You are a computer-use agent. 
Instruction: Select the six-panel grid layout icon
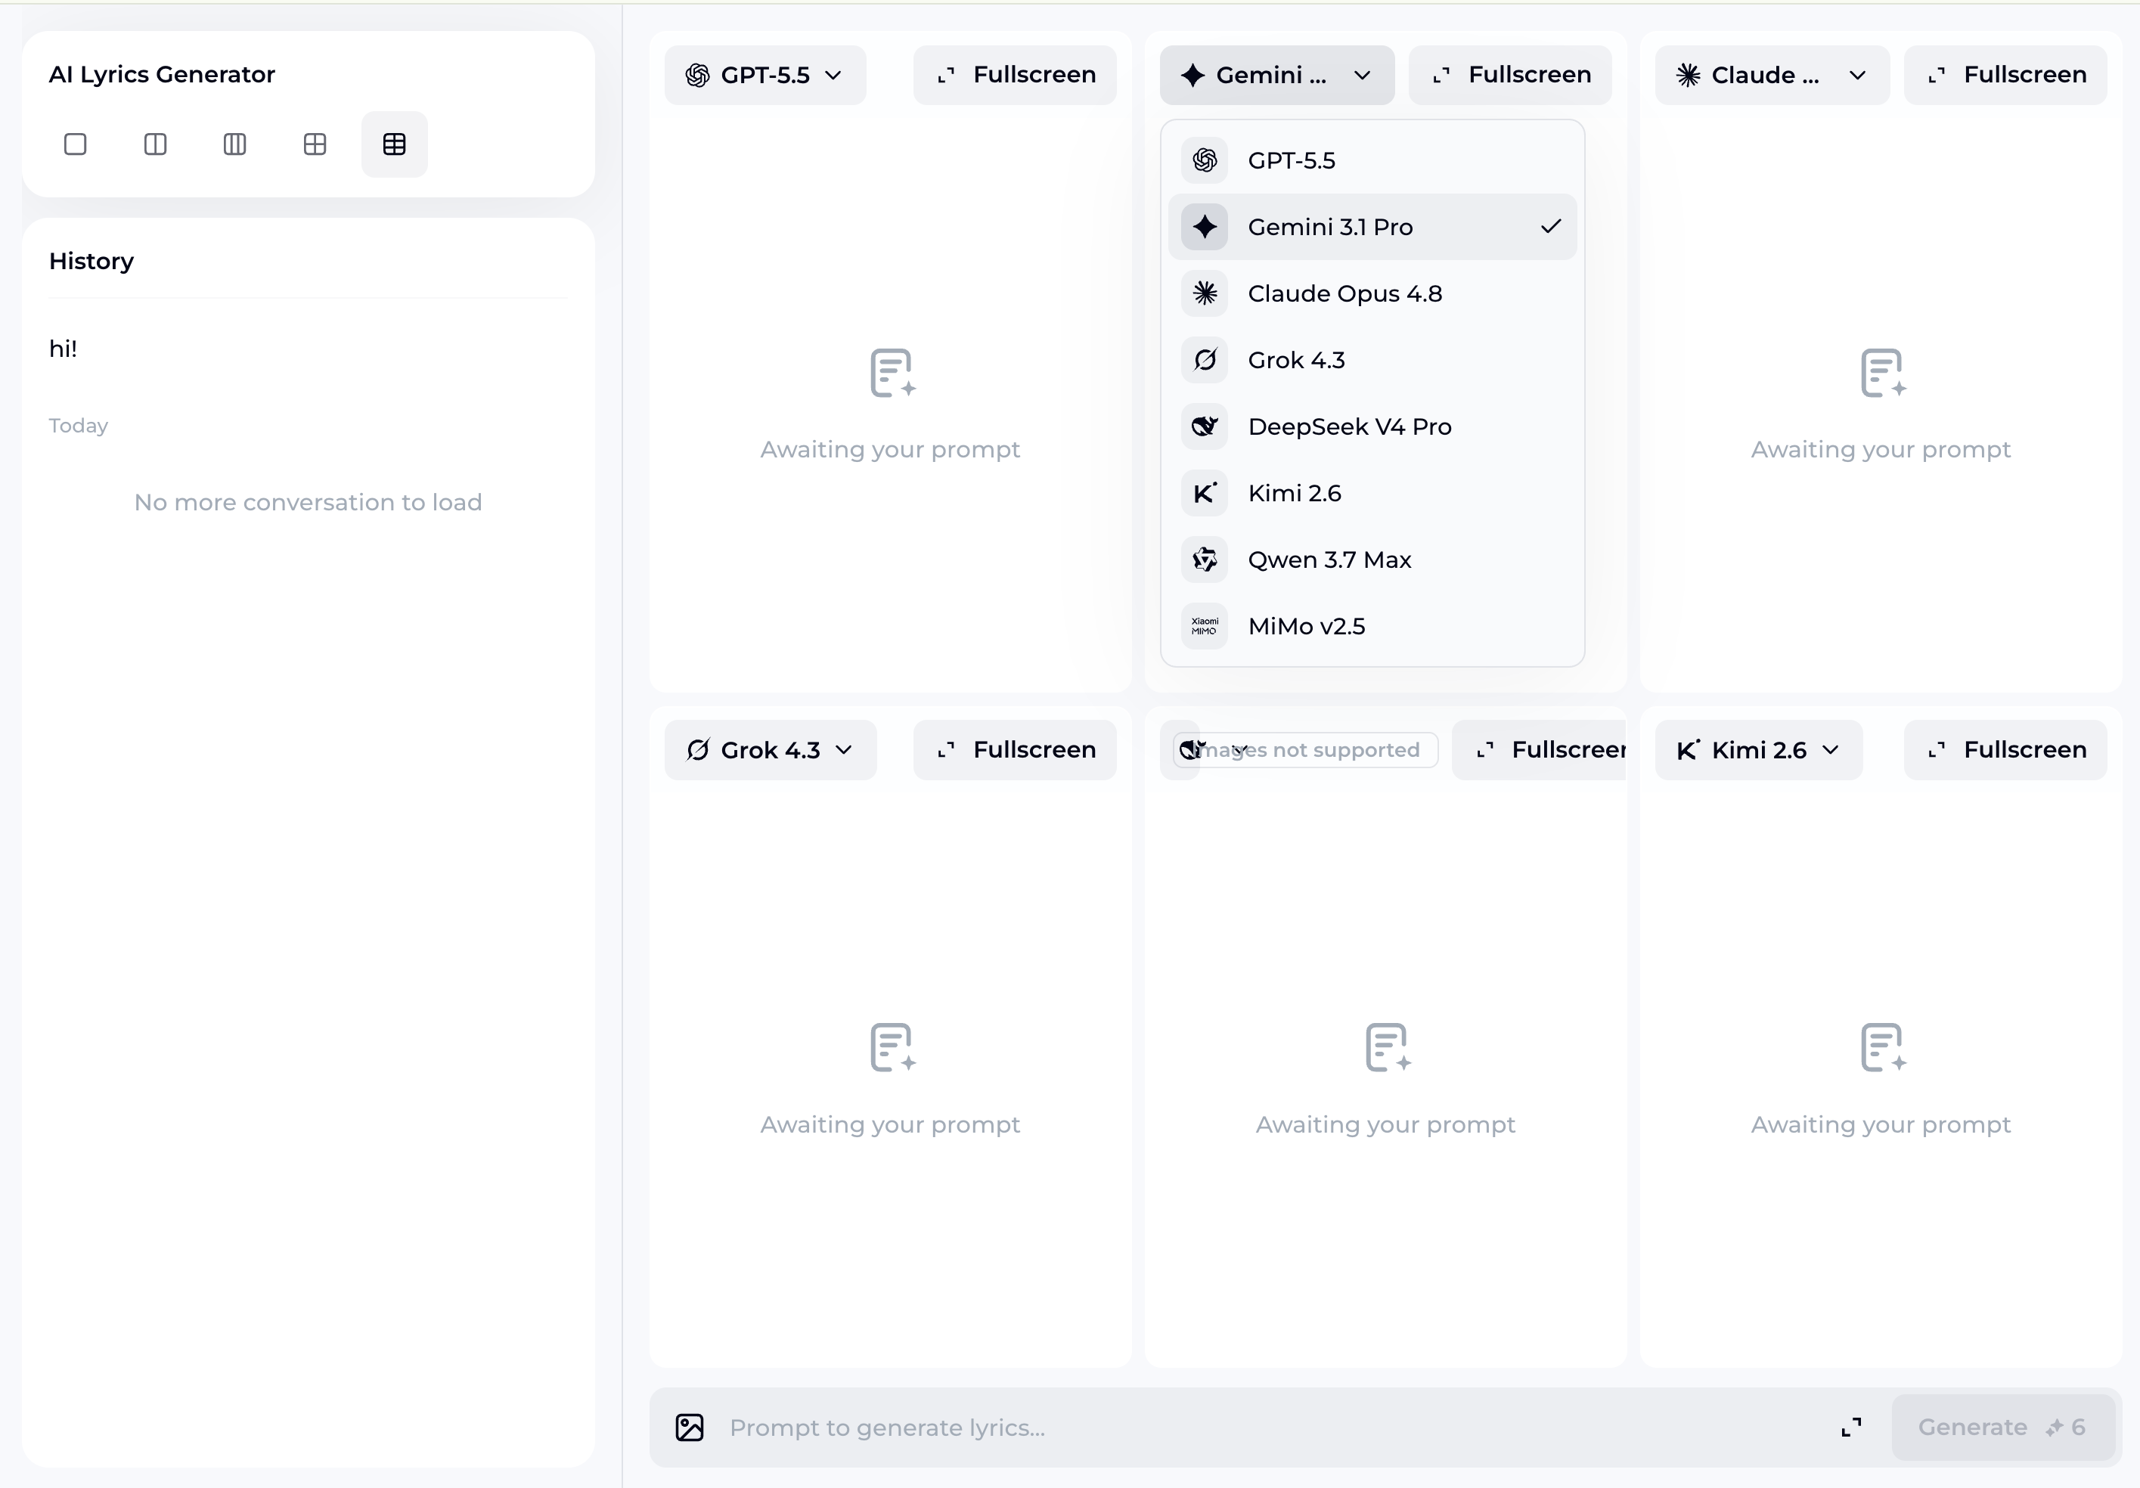(x=394, y=144)
